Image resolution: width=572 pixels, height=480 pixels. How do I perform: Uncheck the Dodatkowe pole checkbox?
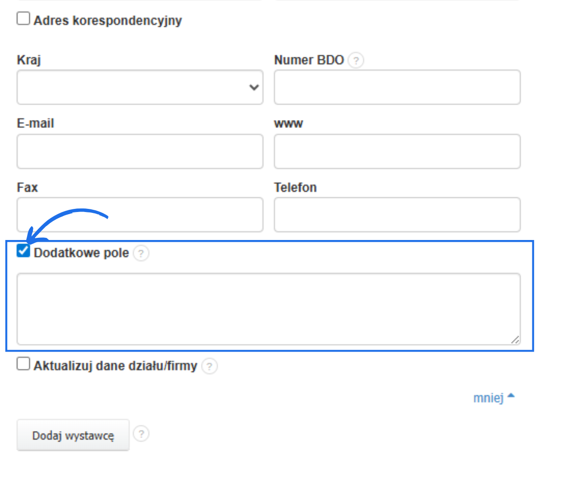(23, 251)
